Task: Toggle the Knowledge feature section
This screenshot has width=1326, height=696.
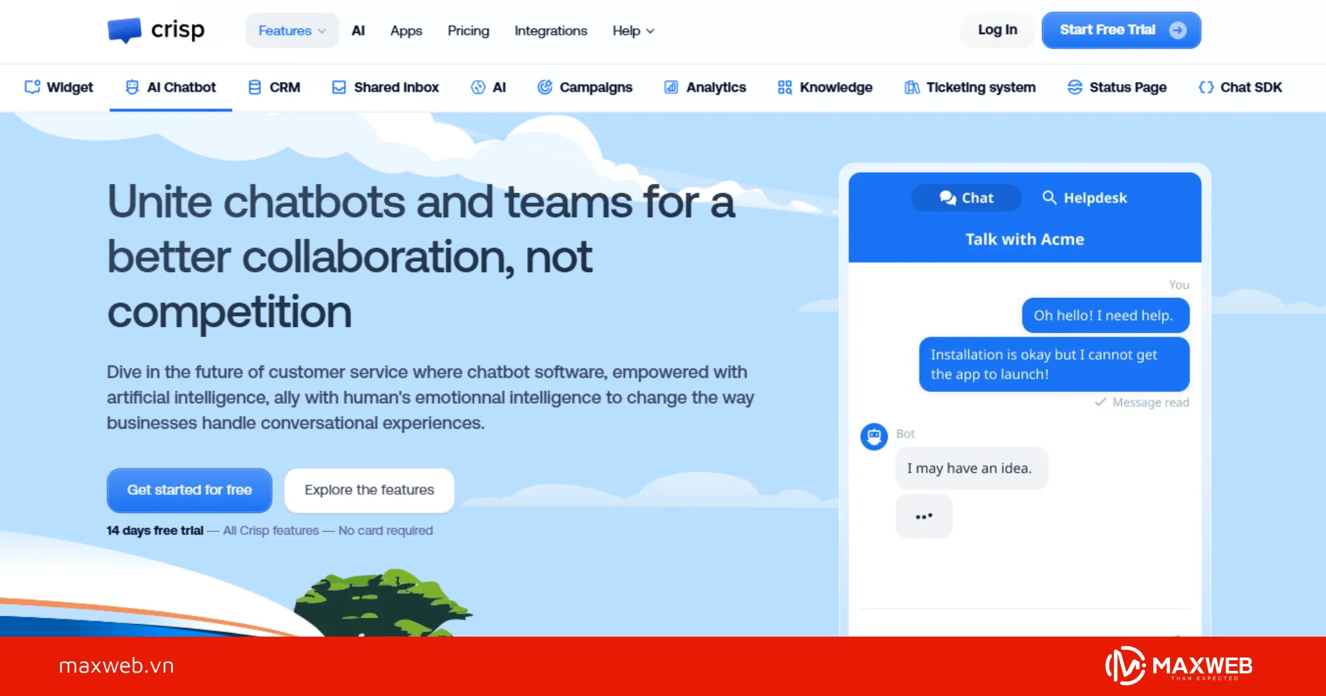Action: coord(785,87)
